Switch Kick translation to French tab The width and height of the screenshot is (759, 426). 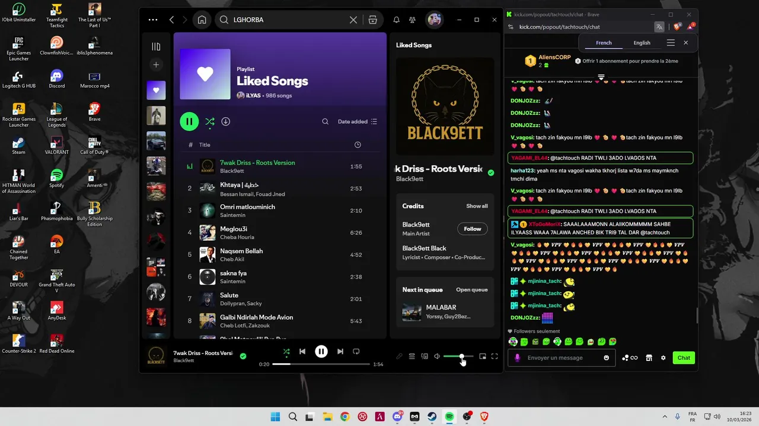[x=604, y=43]
